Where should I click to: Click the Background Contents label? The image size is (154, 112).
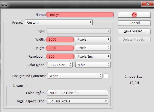(29, 76)
